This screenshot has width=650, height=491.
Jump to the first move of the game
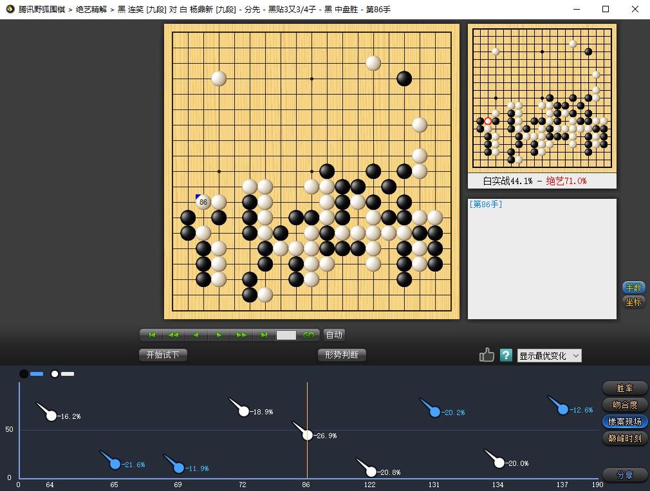(x=151, y=335)
